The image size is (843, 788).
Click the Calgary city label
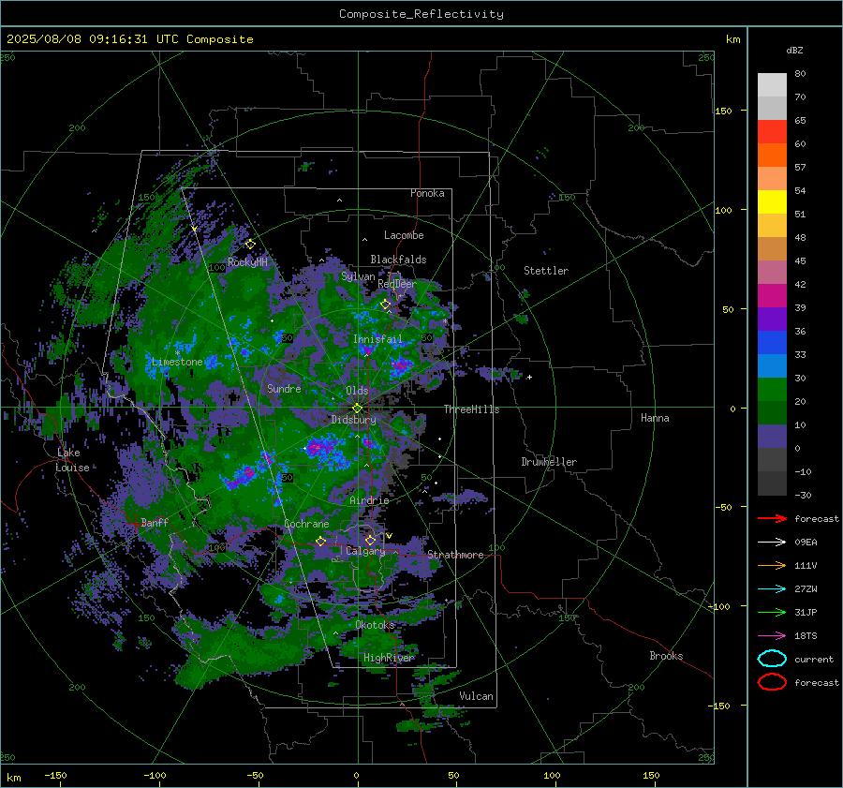(x=365, y=551)
